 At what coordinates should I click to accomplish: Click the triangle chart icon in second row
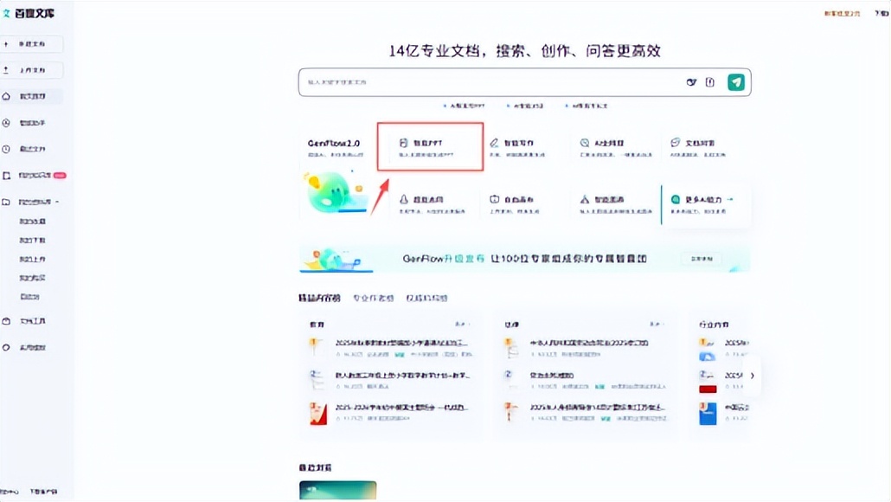(584, 199)
